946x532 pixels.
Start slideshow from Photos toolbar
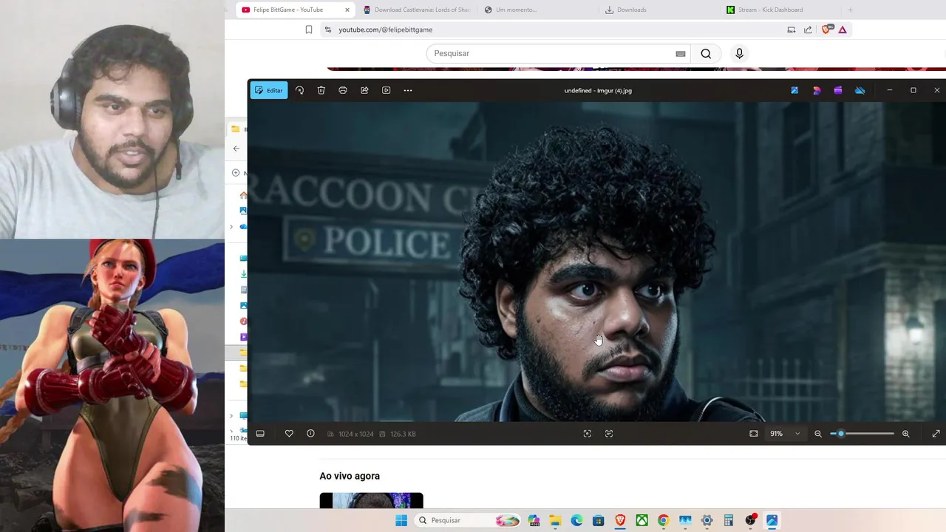(386, 90)
